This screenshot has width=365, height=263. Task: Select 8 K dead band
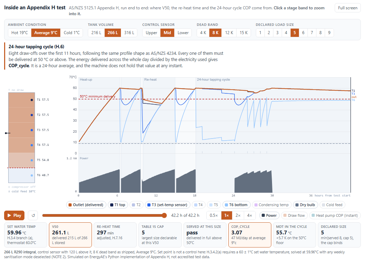tap(215, 33)
